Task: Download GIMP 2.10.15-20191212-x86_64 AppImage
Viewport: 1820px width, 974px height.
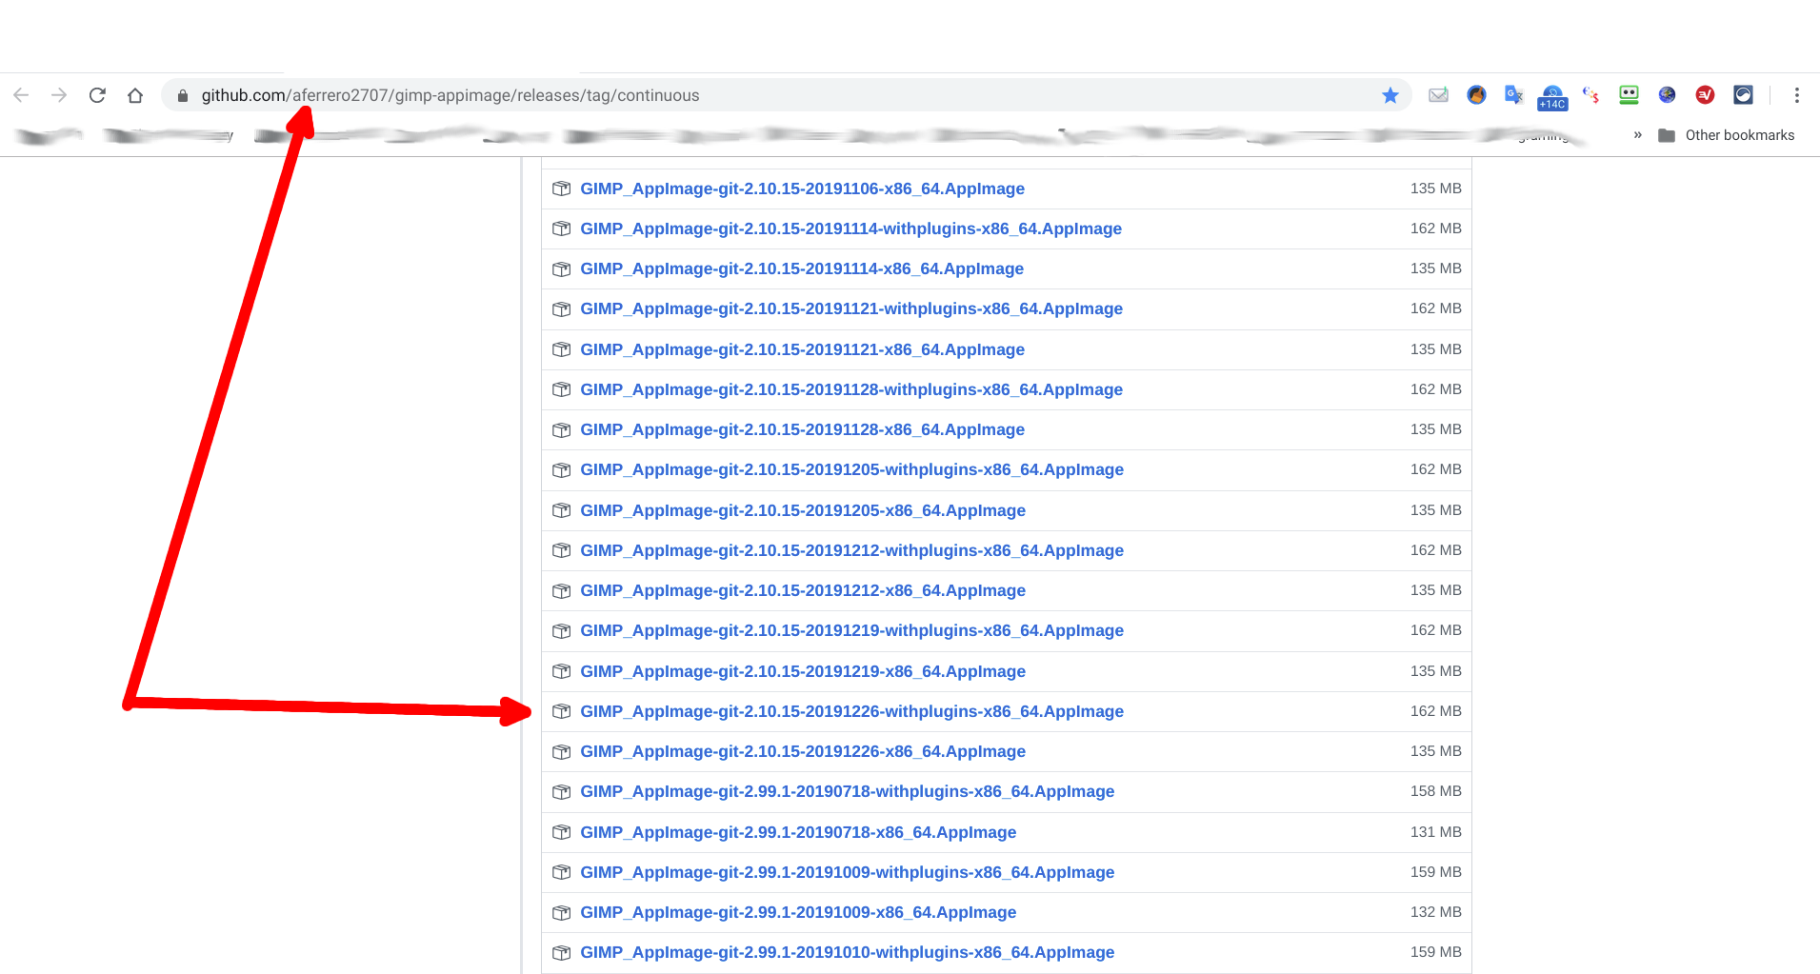Action: click(x=803, y=590)
